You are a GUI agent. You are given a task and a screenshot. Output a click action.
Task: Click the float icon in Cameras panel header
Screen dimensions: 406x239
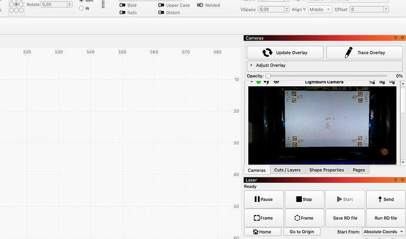coord(395,38)
